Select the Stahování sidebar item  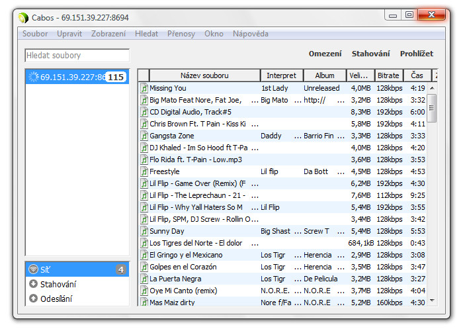77,284
